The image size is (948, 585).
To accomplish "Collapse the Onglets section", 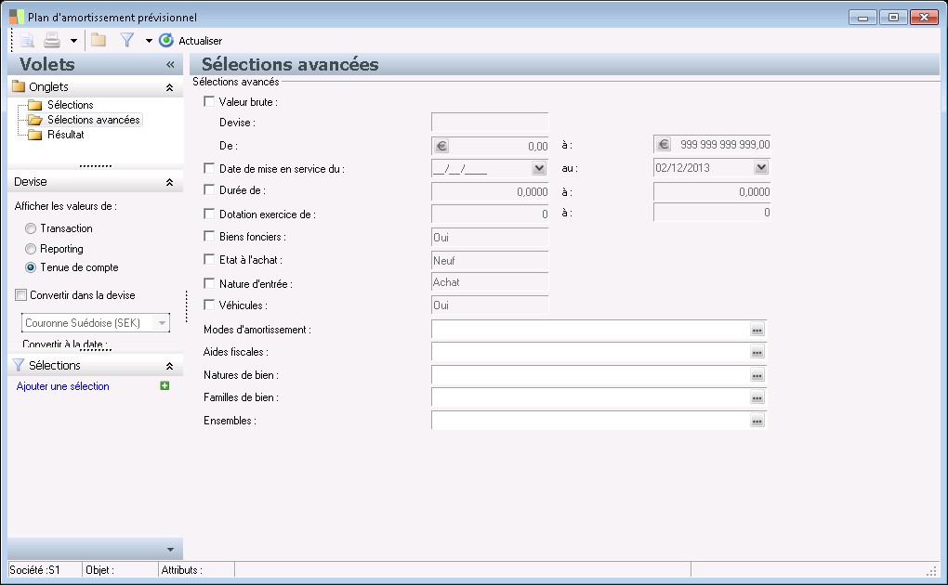I will click(170, 87).
